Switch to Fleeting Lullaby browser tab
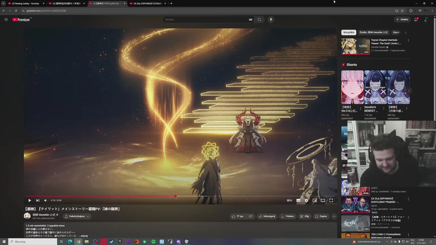Image resolution: width=436 pixels, height=245 pixels. coord(26,3)
